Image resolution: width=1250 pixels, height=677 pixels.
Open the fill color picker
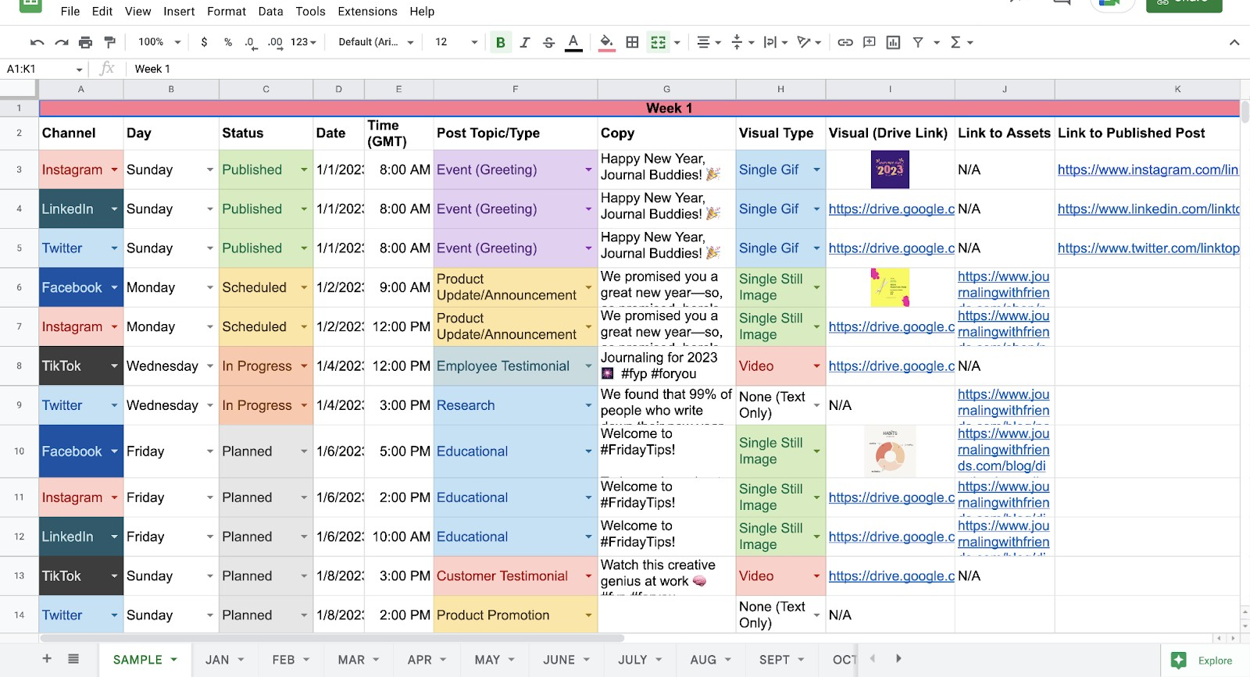pyautogui.click(x=606, y=42)
